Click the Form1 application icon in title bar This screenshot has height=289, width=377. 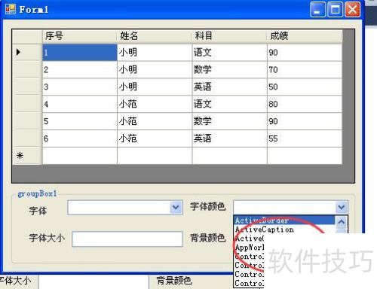[x=11, y=9]
